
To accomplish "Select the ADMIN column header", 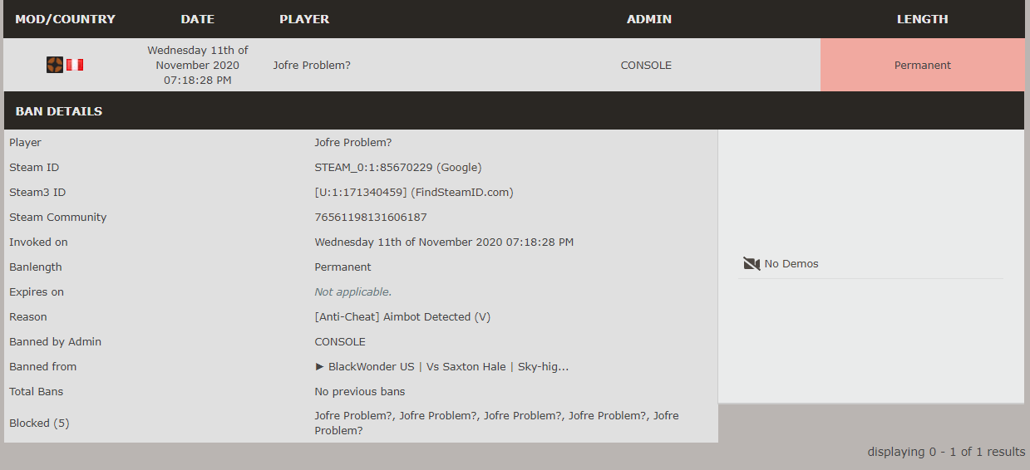I will 648,19.
